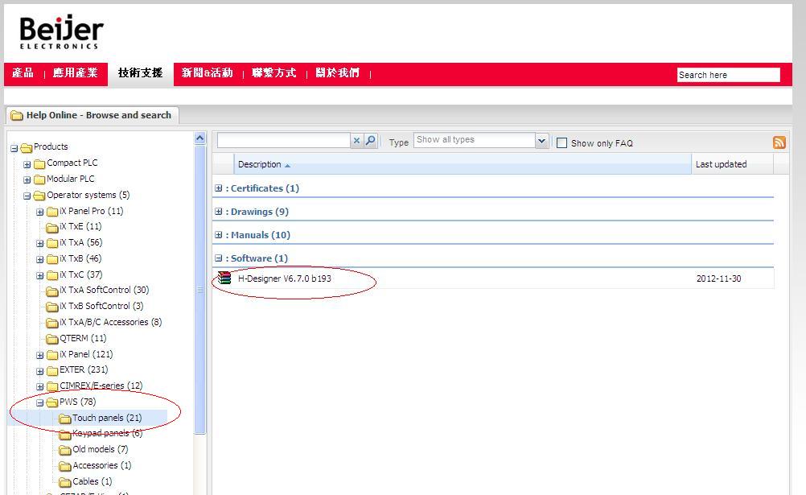Click the H-Designer software archive icon

[x=224, y=278]
